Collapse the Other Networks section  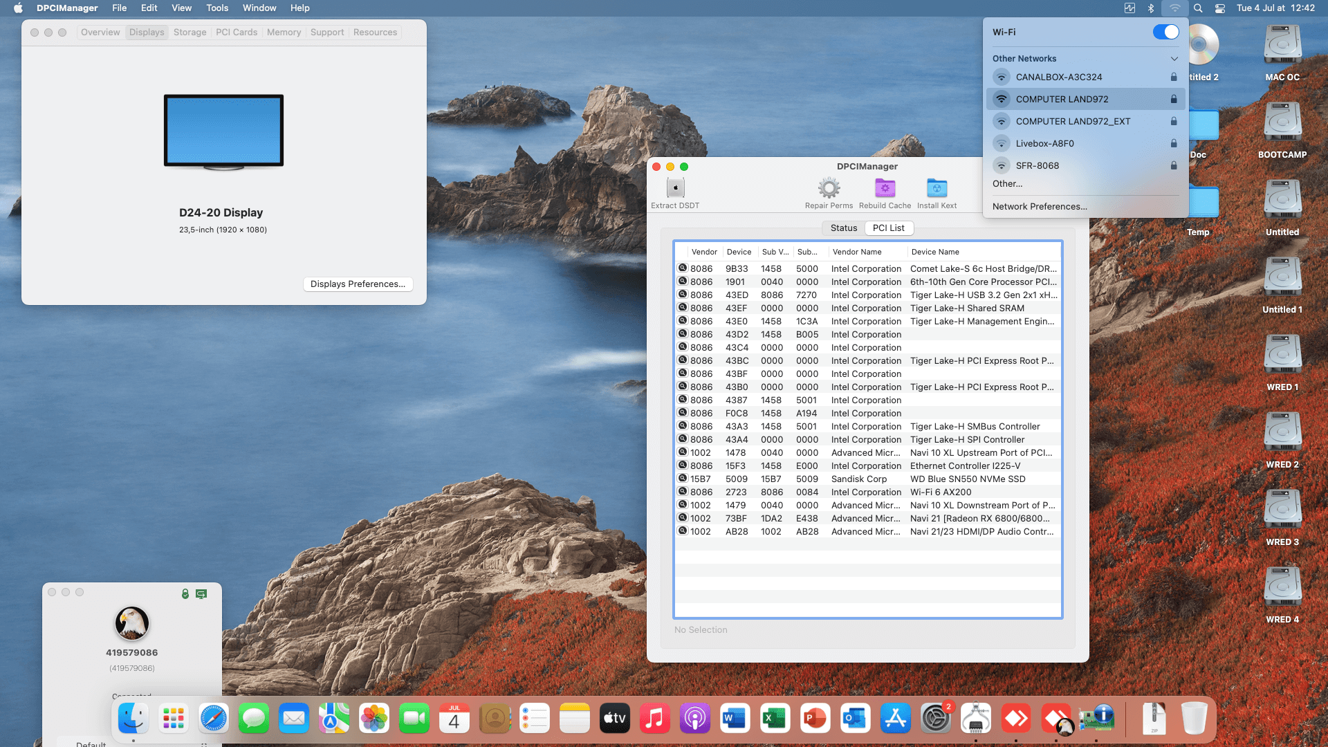coord(1174,59)
